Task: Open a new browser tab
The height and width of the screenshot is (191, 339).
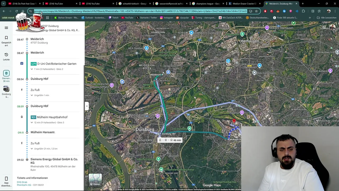Action: click(303, 4)
